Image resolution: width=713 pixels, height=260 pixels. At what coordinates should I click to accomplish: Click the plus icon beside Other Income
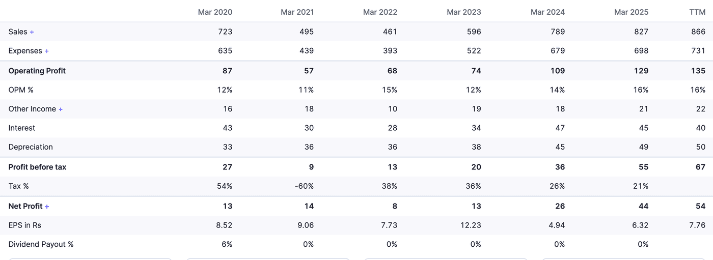click(x=61, y=109)
